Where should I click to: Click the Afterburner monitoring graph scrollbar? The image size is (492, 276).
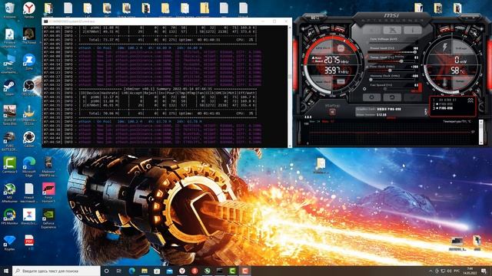coord(481,132)
